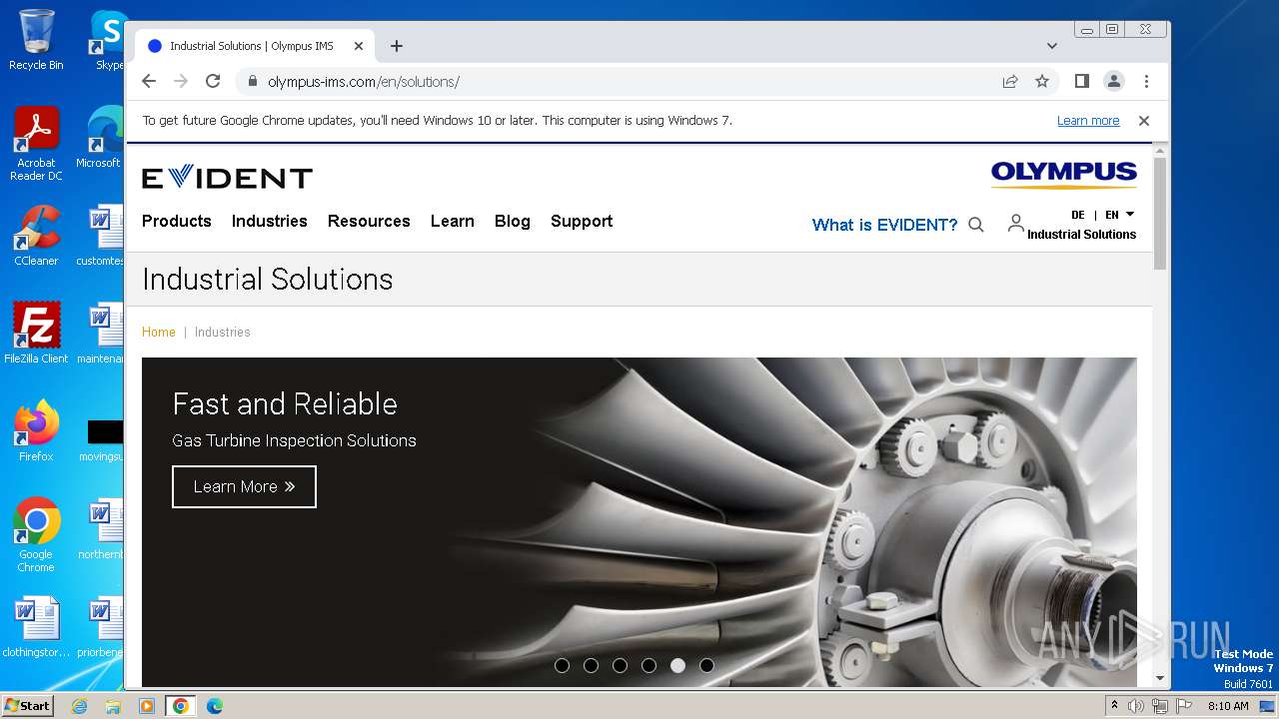Open FileZilla Client desktop icon
Image resolution: width=1279 pixels, height=719 pixels.
(36, 333)
